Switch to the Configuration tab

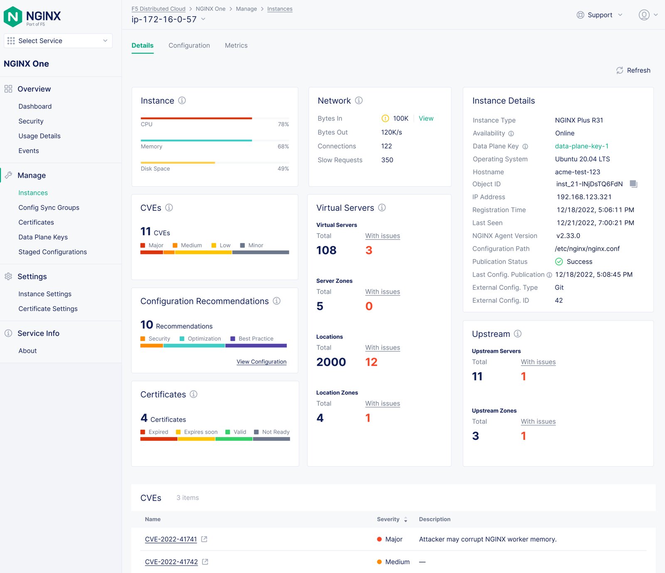[189, 45]
